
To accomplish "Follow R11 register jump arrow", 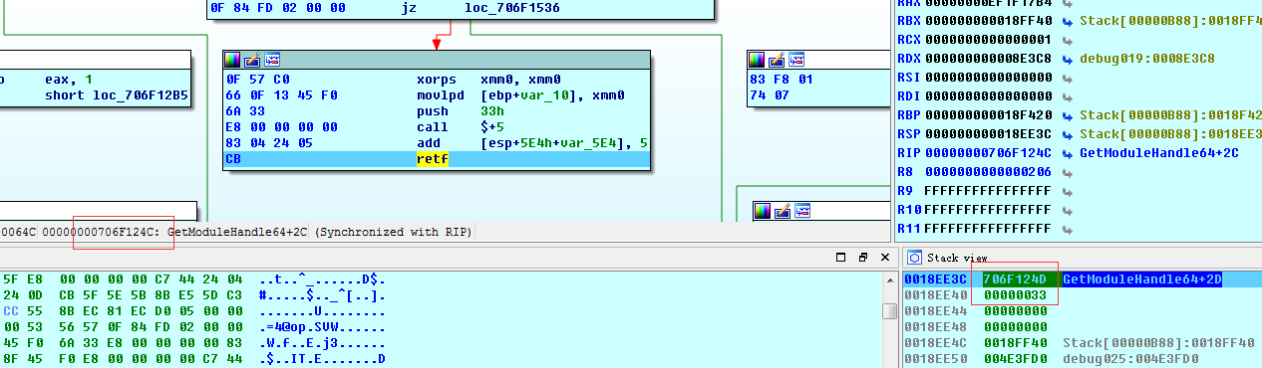I will (1068, 229).
